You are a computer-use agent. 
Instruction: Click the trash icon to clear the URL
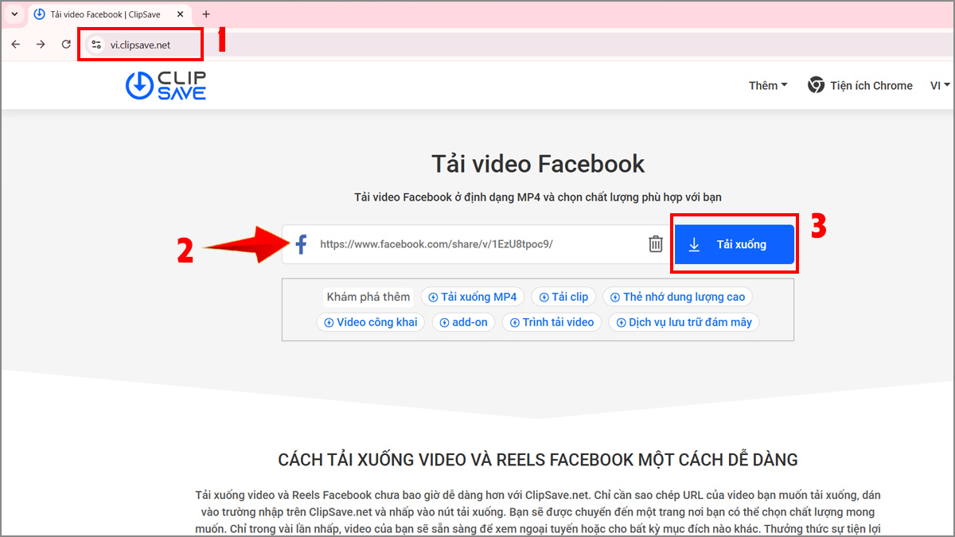(655, 243)
